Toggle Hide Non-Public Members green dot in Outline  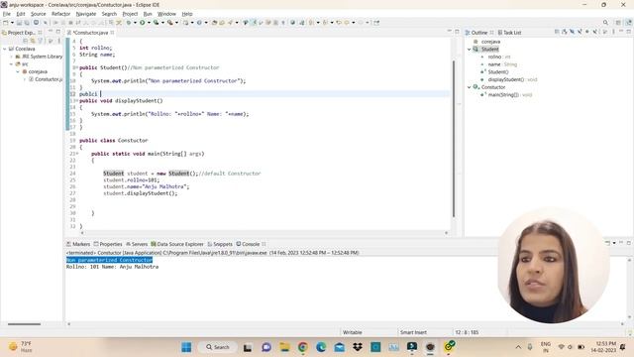tap(587, 32)
